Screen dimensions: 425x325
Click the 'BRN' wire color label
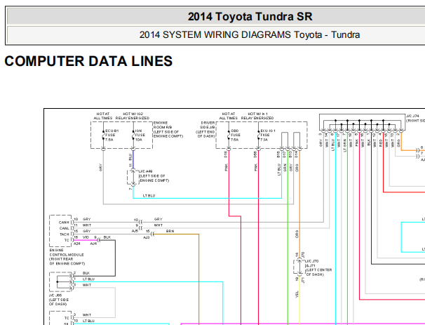(x=170, y=231)
